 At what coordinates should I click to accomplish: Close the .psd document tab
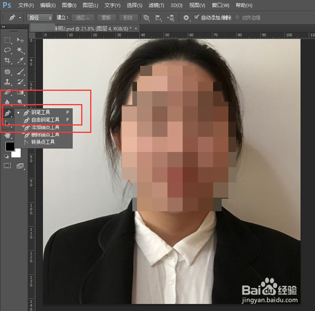[x=136, y=28]
